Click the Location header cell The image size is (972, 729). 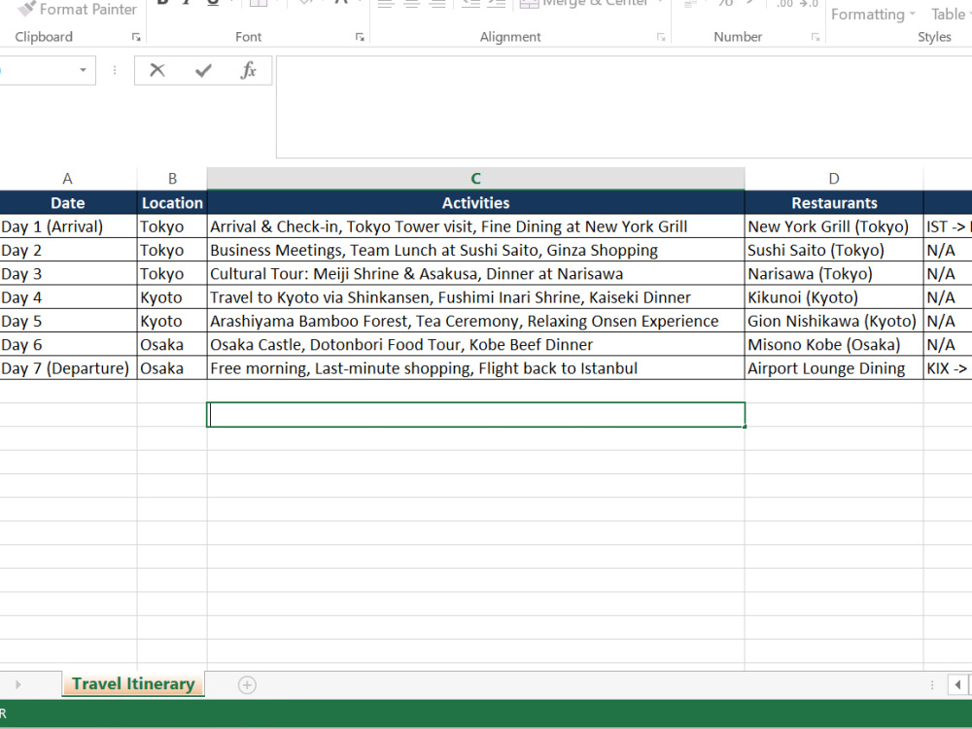(x=172, y=203)
